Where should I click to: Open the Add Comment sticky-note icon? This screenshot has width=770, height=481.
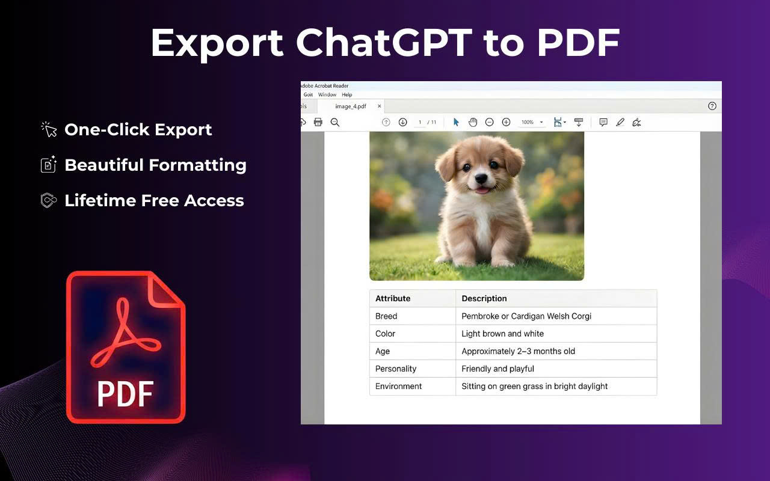pyautogui.click(x=603, y=122)
